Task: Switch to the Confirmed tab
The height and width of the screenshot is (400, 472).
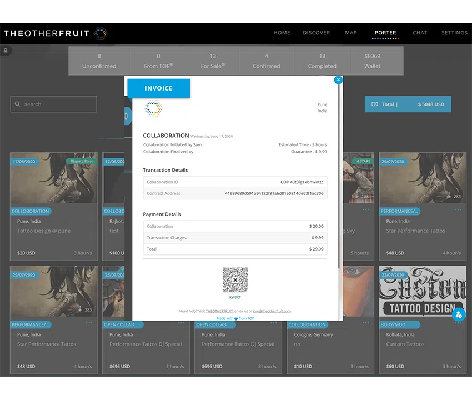Action: click(x=267, y=61)
